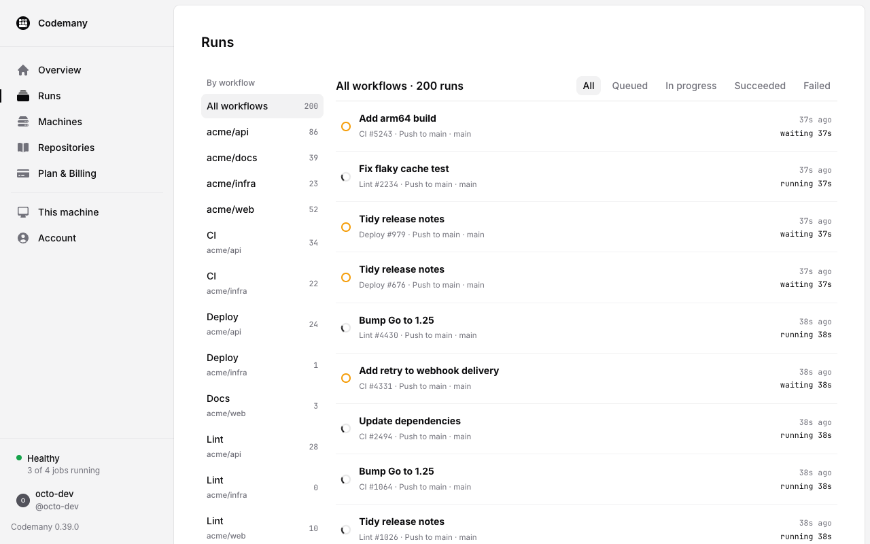
Task: Click the Repositories book icon
Action: tap(23, 148)
